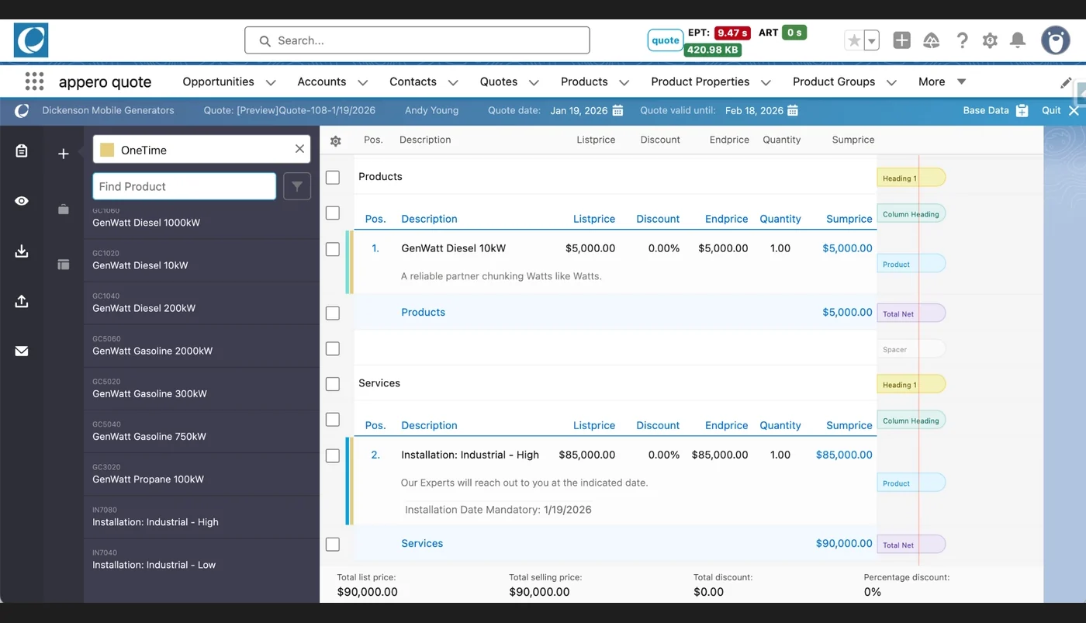This screenshot has width=1086, height=623.
Task: Click the briefcase icon in second sidebar
Action: pos(64,209)
